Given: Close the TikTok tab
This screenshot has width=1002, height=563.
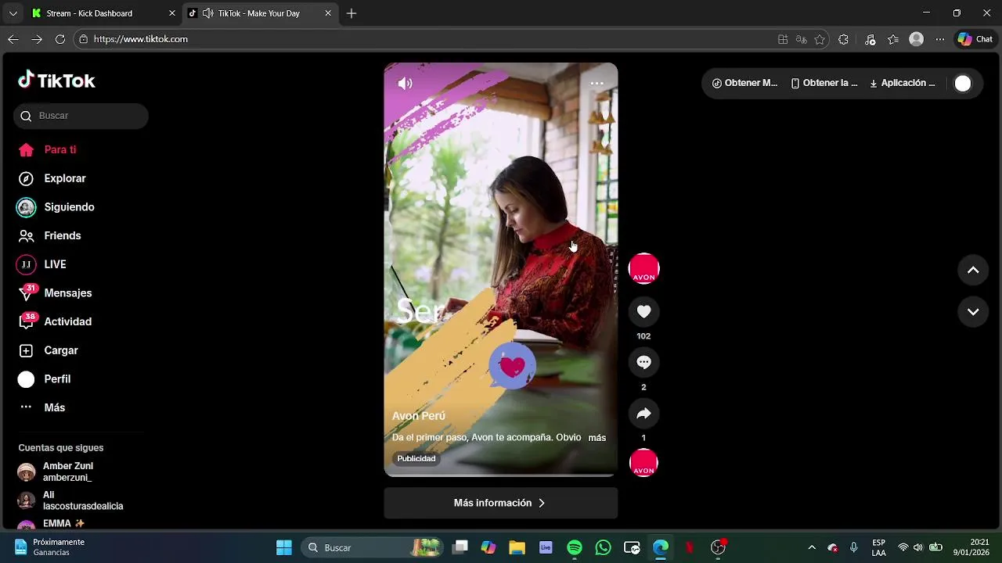Looking at the screenshot, I should [328, 13].
